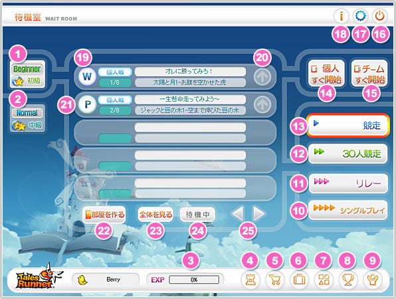
Task: Open the castle tower icon
Action: (x=250, y=280)
